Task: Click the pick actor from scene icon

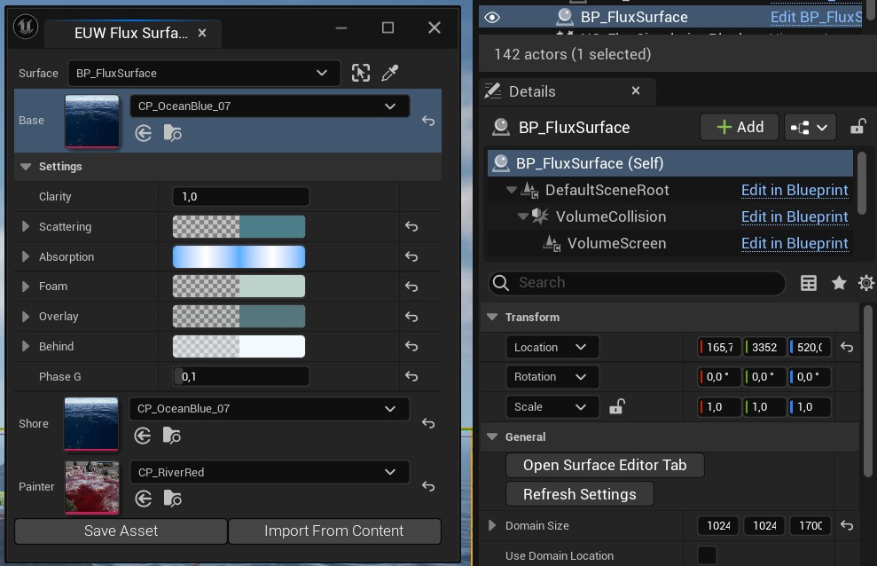Action: pyautogui.click(x=361, y=74)
